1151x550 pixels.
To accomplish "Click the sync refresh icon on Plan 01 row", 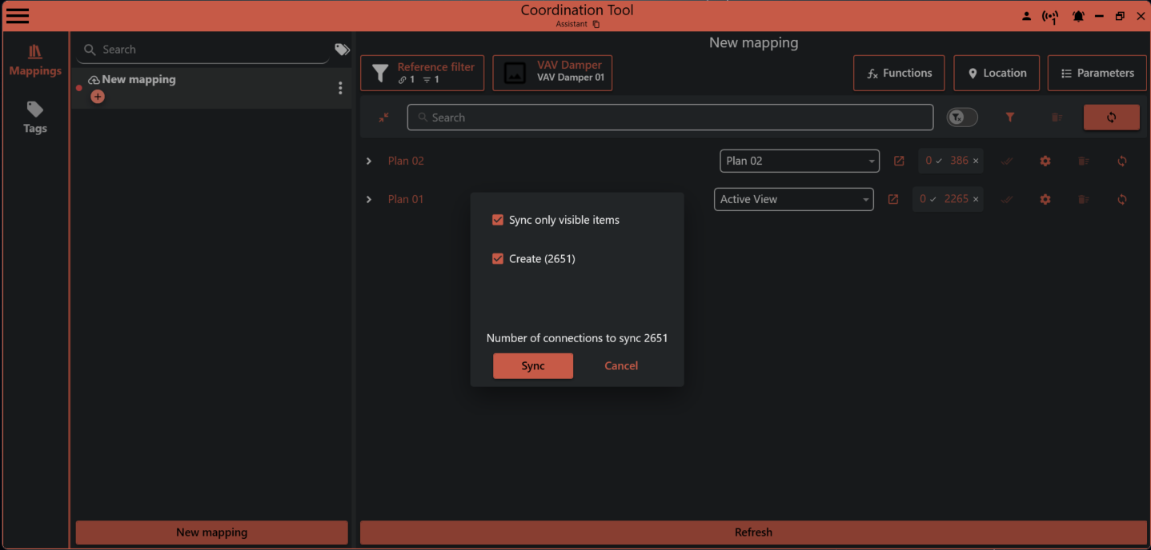I will coord(1121,199).
